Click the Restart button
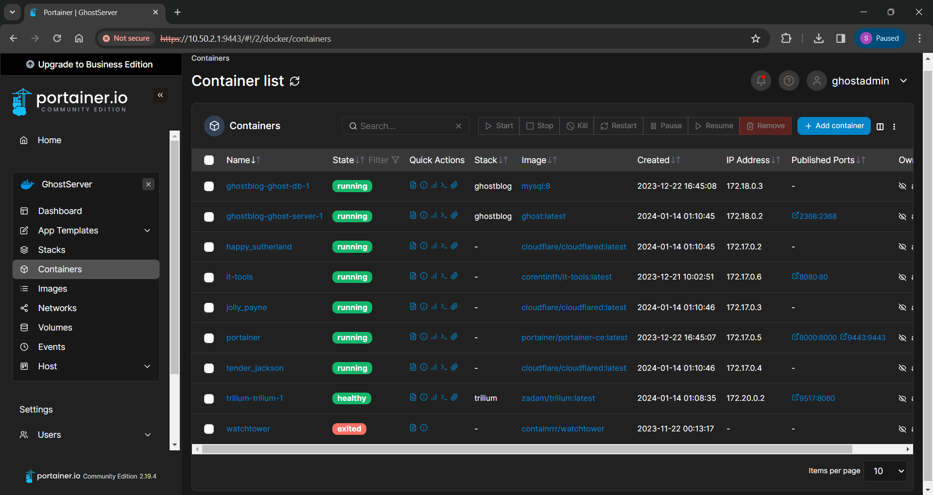The image size is (933, 495). coord(619,126)
